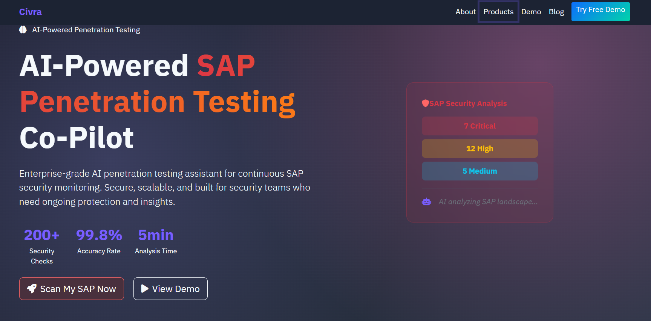Viewport: 651px width, 321px height.
Task: Select the 12 High severity bar
Action: (x=480, y=148)
